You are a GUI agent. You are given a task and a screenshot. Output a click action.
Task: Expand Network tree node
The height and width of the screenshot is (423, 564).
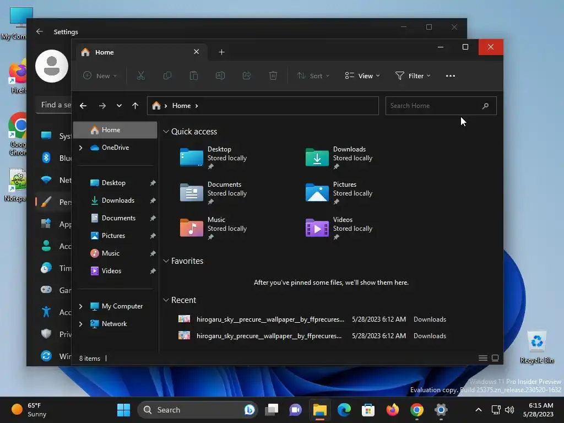[80, 324]
